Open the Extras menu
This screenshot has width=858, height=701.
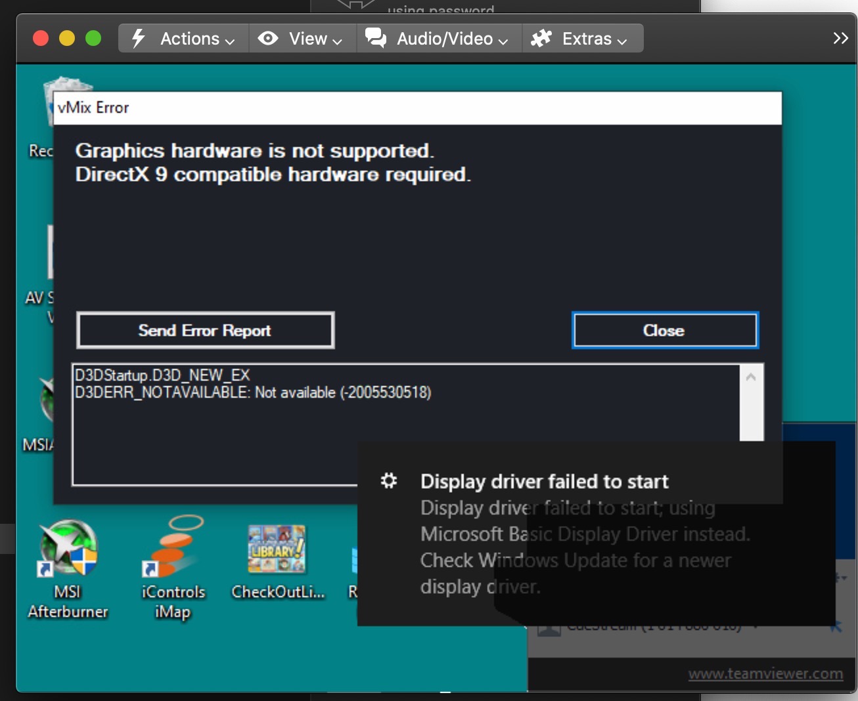(x=582, y=39)
